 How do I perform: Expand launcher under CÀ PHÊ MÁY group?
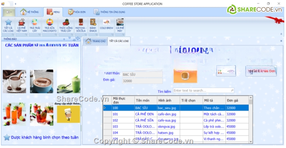[123, 35]
